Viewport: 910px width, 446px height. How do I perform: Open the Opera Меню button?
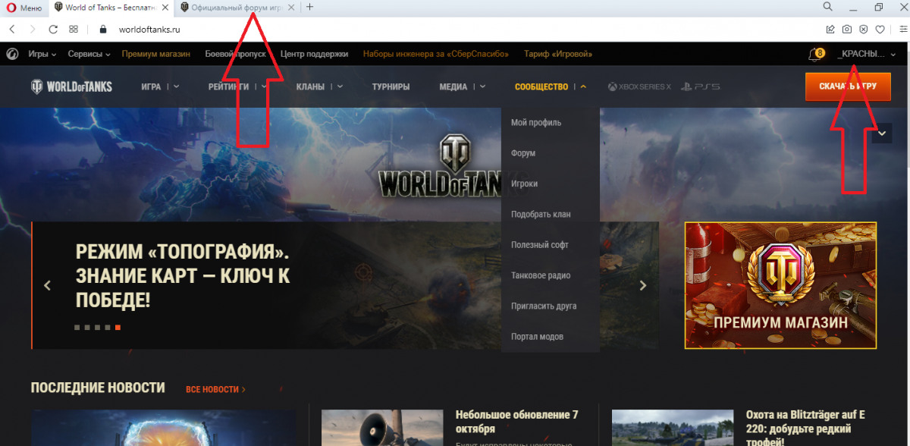point(24,7)
